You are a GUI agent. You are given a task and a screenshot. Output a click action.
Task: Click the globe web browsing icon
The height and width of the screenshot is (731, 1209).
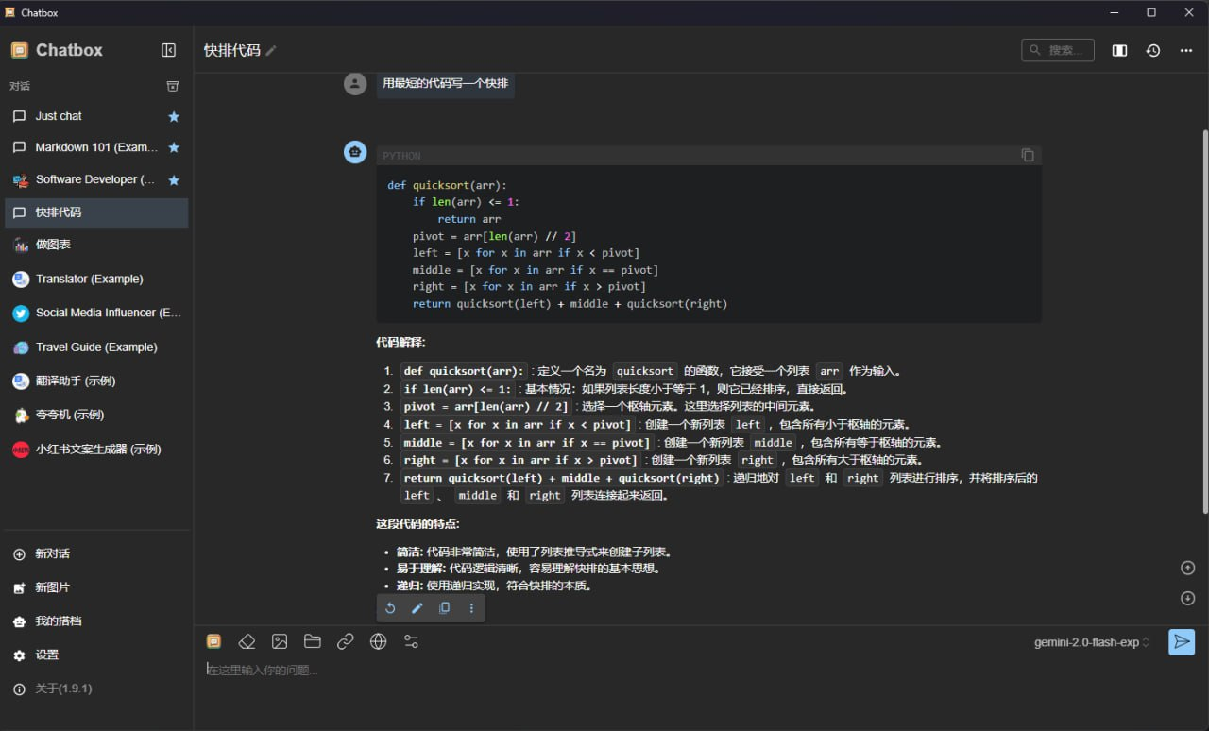coord(379,642)
